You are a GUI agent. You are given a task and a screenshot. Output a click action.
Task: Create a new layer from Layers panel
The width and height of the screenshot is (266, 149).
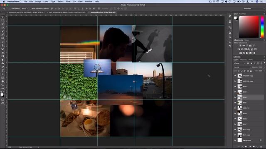[257, 147]
